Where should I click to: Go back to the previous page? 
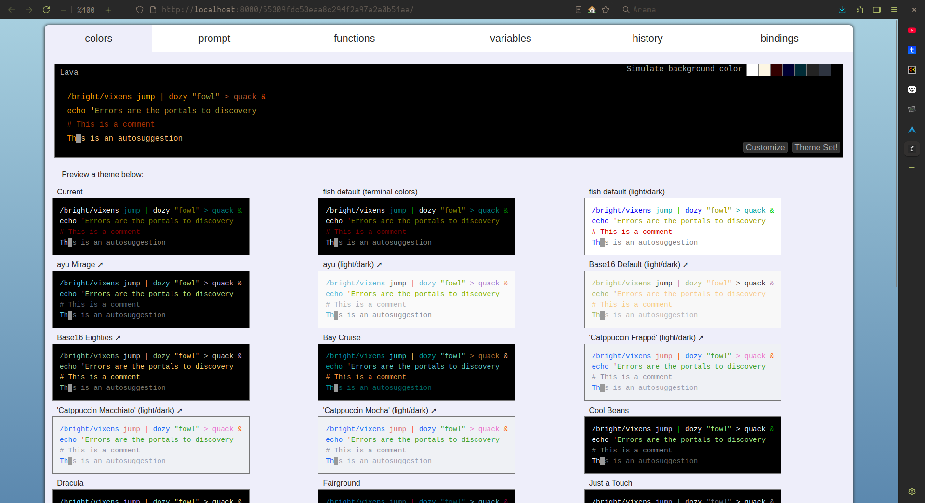coord(12,10)
